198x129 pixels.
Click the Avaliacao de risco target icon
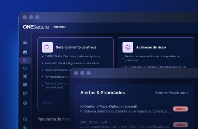tap(128, 47)
